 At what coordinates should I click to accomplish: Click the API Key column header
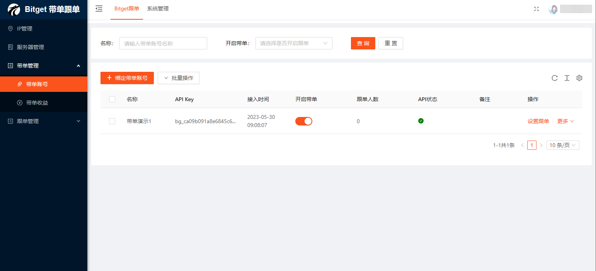[x=184, y=99]
